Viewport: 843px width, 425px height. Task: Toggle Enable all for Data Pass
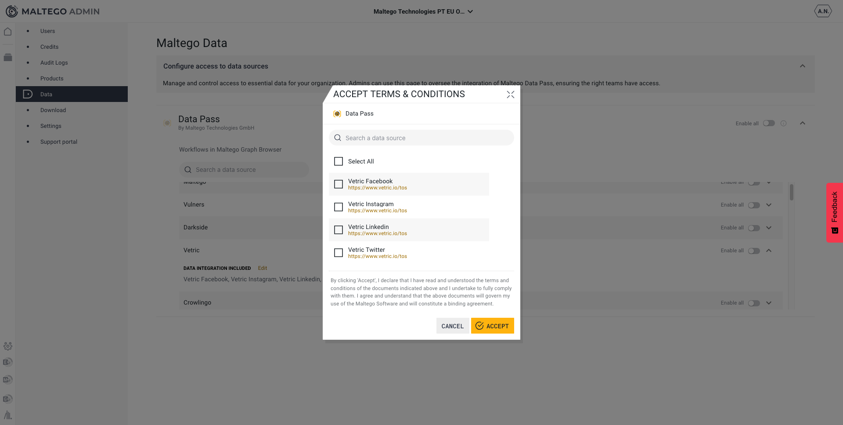point(769,124)
